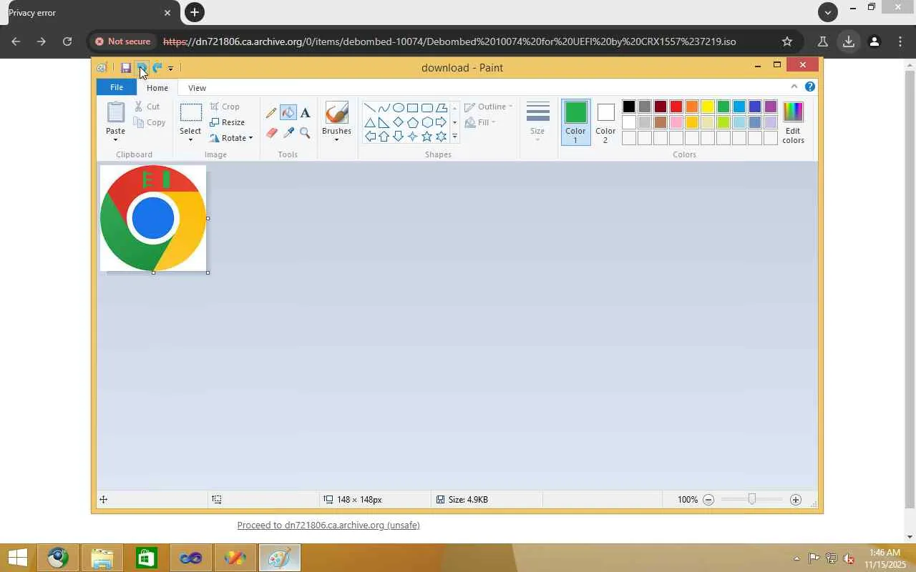
Task: Pick the Pentagon shape
Action: (413, 122)
